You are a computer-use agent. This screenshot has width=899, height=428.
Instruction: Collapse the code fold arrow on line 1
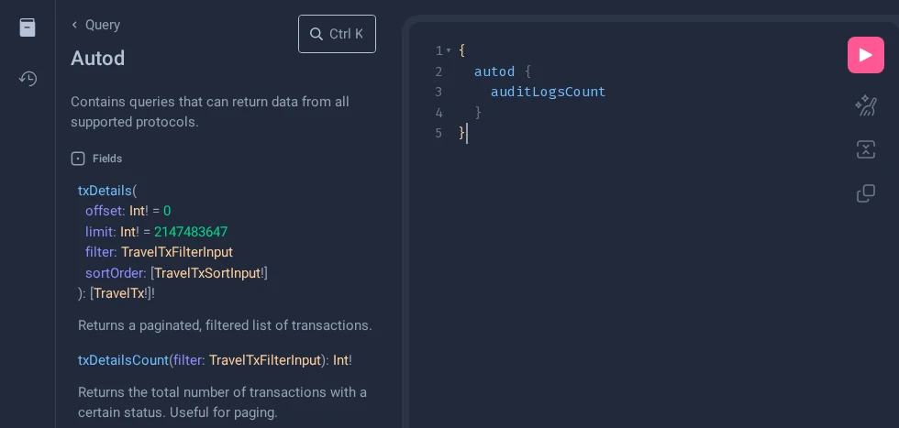(x=449, y=51)
